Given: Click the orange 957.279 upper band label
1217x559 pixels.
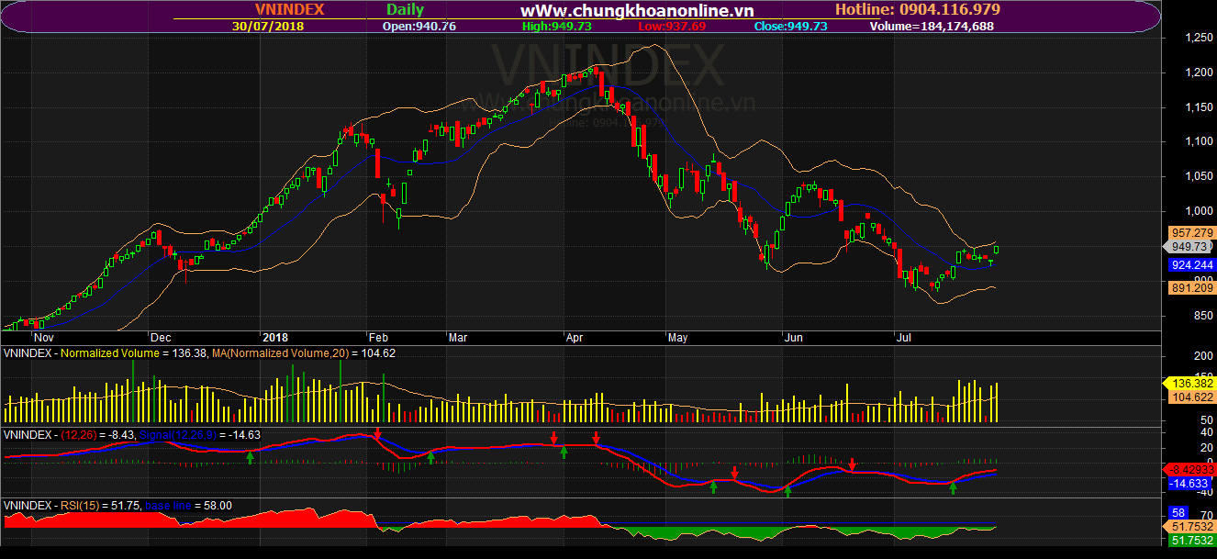Looking at the screenshot, I should [x=1189, y=233].
